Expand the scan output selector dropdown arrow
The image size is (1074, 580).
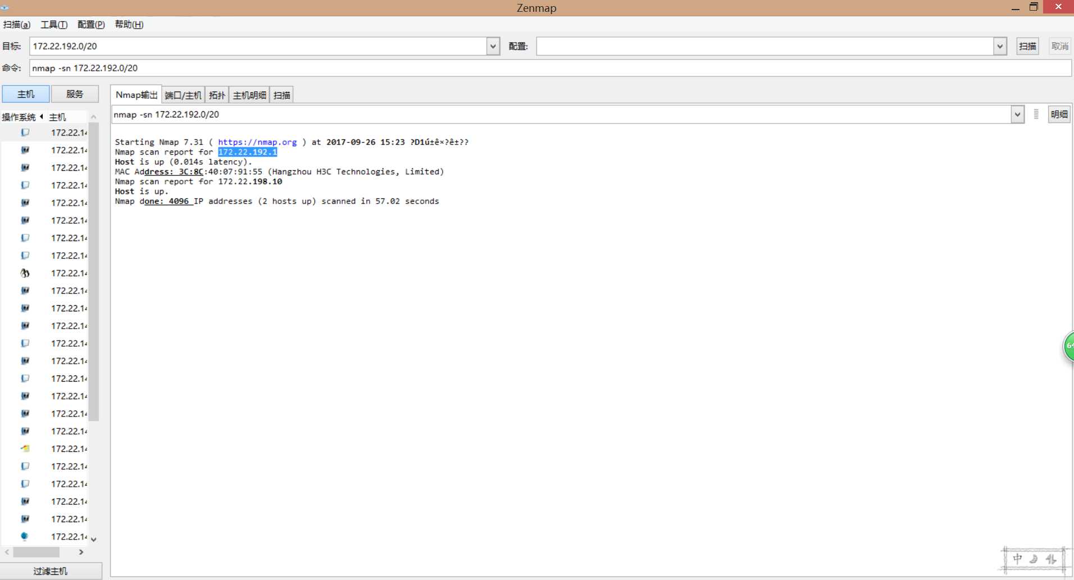pyautogui.click(x=1017, y=114)
